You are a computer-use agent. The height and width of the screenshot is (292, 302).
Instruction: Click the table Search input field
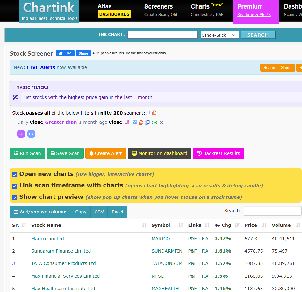[x=272, y=211]
